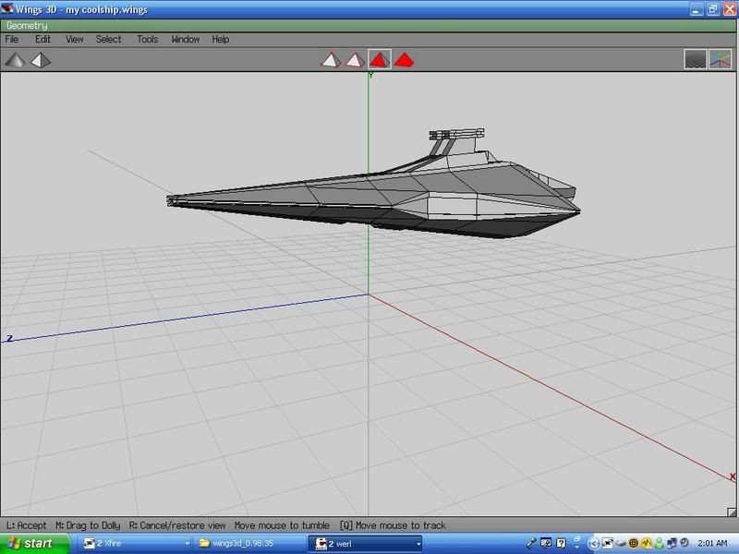
Task: Click the monitor icon on the language bar
Action: 546,543
